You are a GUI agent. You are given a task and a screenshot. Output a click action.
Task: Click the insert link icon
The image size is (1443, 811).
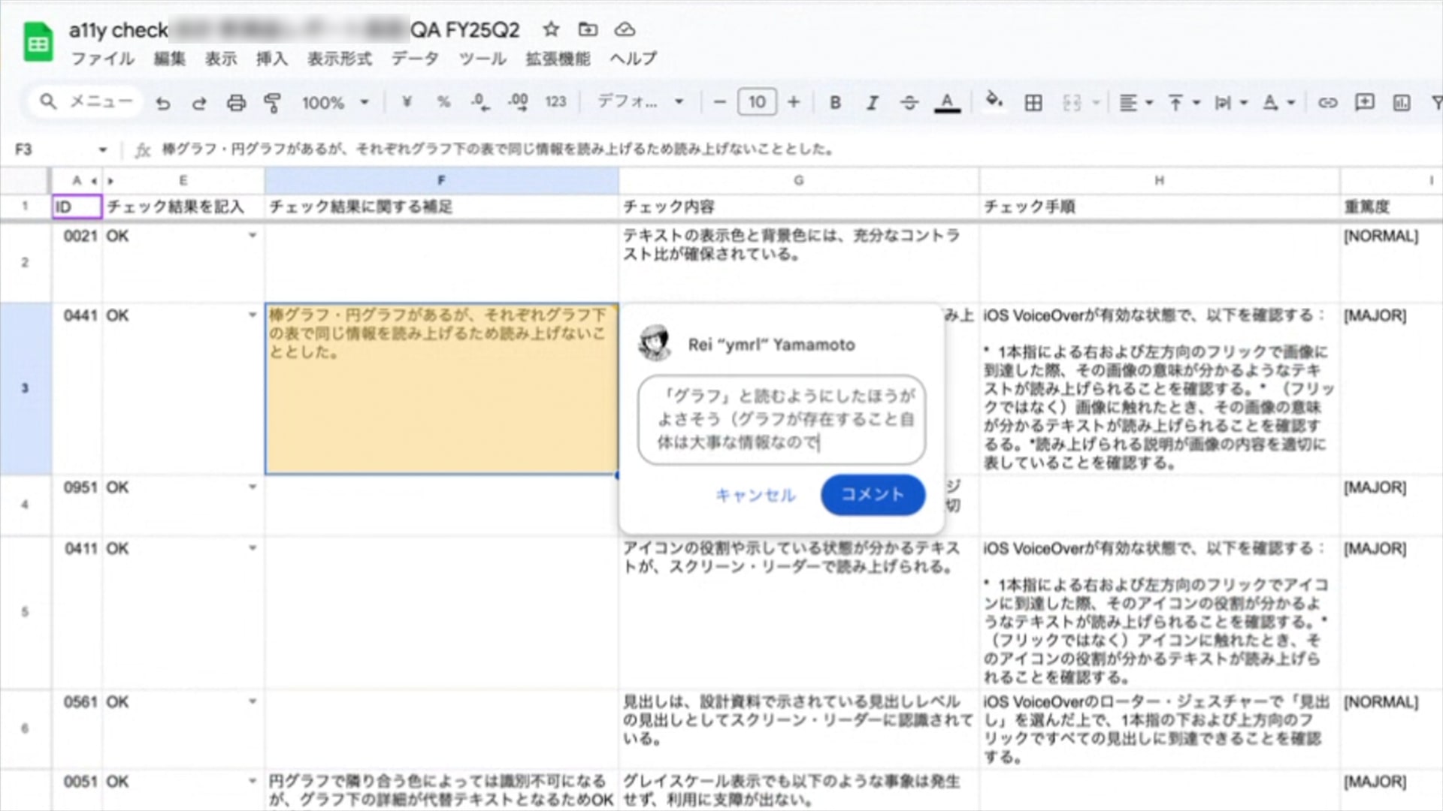1327,103
